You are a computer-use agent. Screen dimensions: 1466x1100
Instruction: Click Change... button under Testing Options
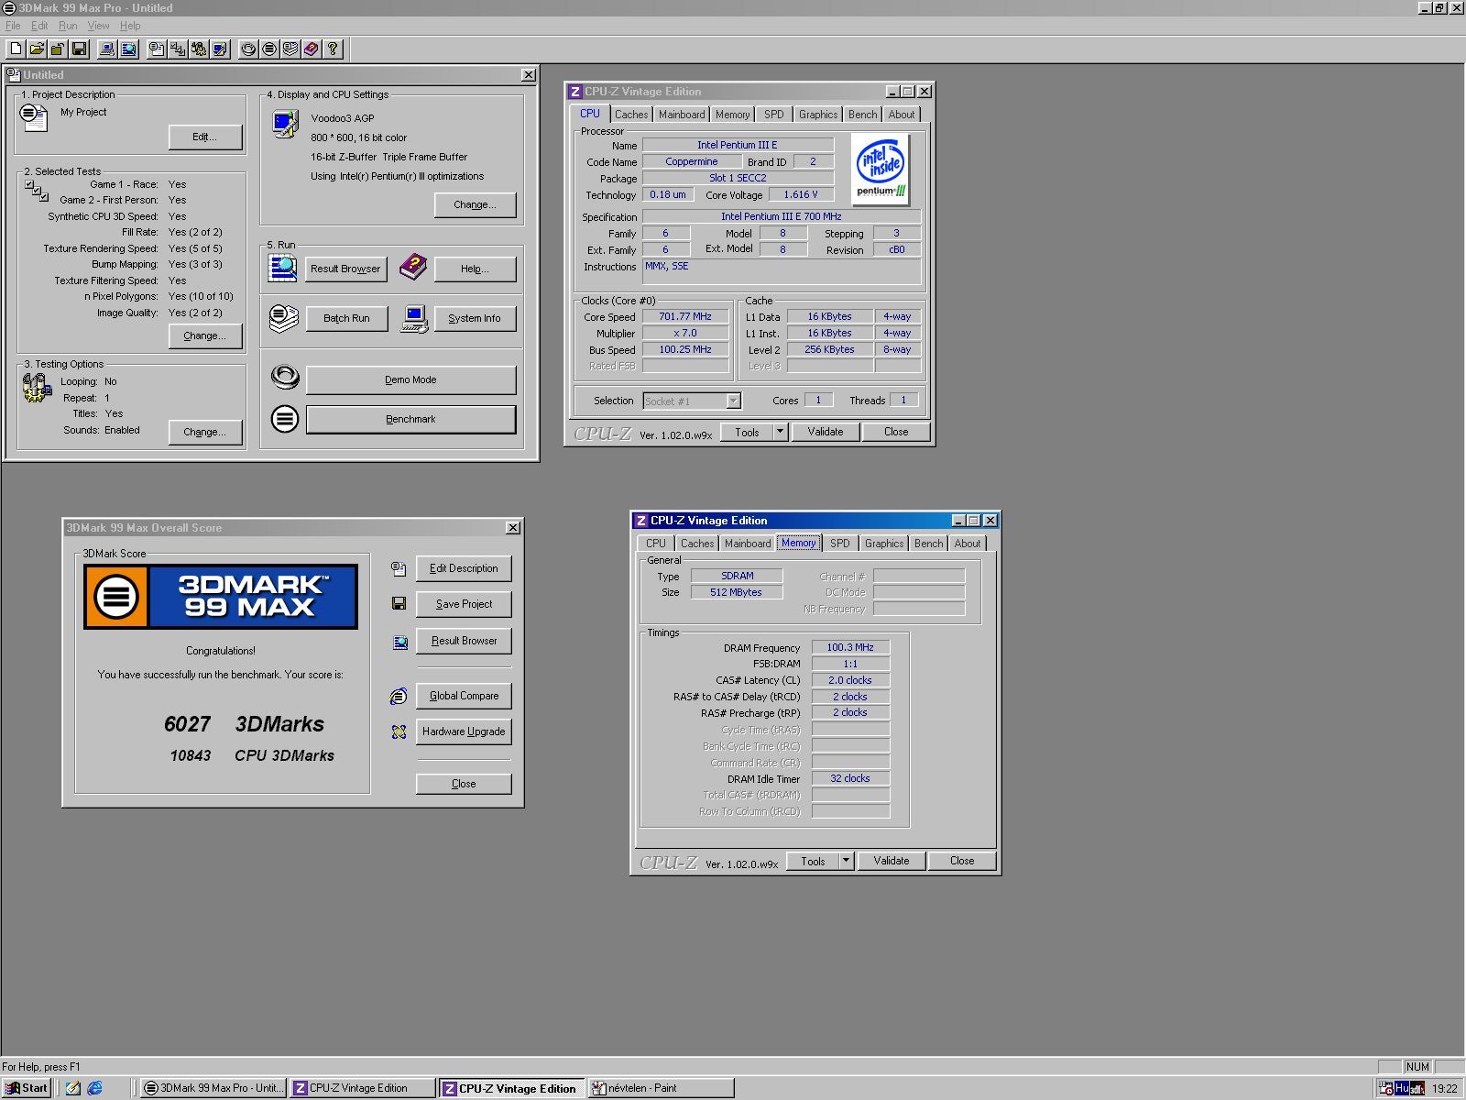[x=205, y=432]
